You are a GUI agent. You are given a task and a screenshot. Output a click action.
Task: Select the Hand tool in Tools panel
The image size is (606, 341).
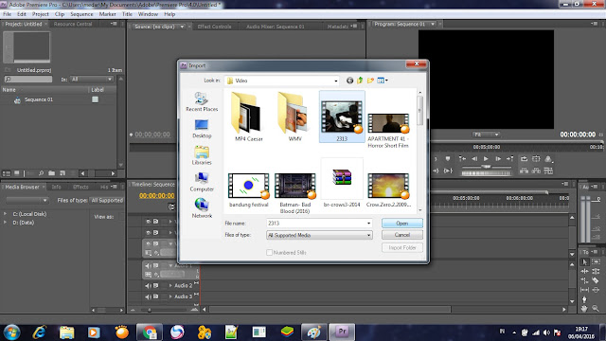coord(584,309)
